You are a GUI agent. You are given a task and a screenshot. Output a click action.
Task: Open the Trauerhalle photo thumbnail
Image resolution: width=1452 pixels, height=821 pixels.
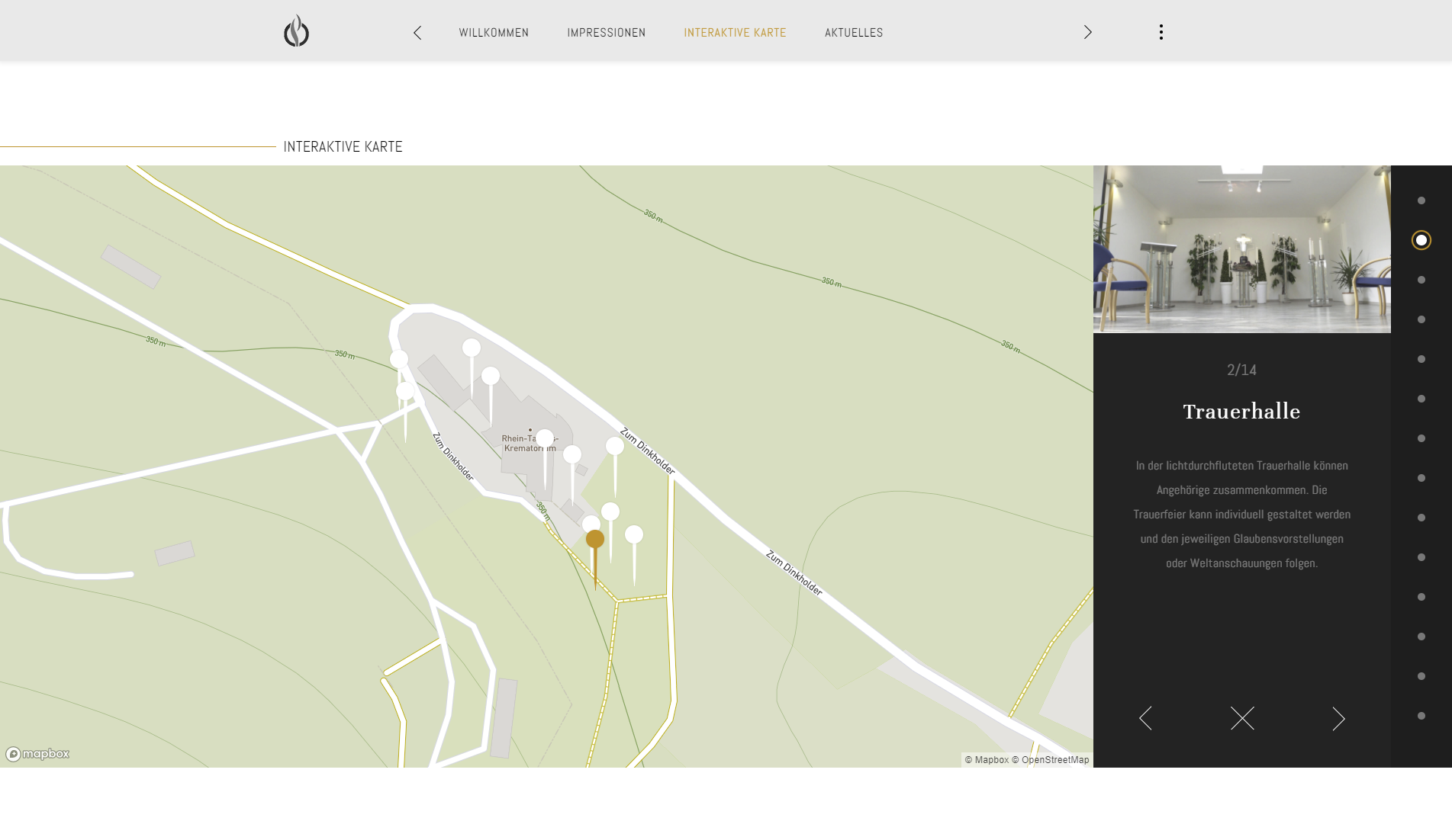pyautogui.click(x=1241, y=249)
